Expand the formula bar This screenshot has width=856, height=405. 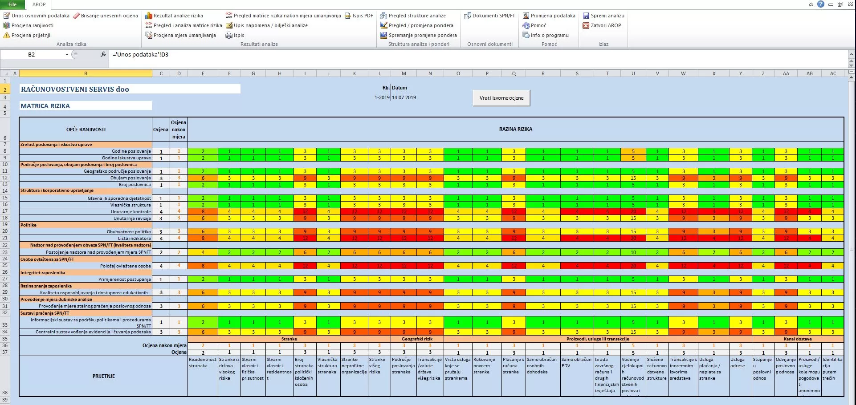pos(852,54)
